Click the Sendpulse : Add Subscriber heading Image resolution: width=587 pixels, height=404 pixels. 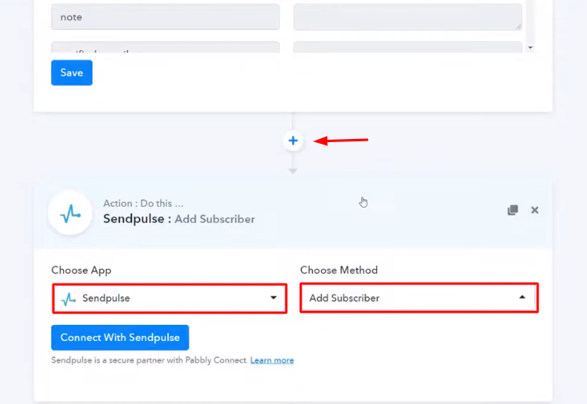179,219
